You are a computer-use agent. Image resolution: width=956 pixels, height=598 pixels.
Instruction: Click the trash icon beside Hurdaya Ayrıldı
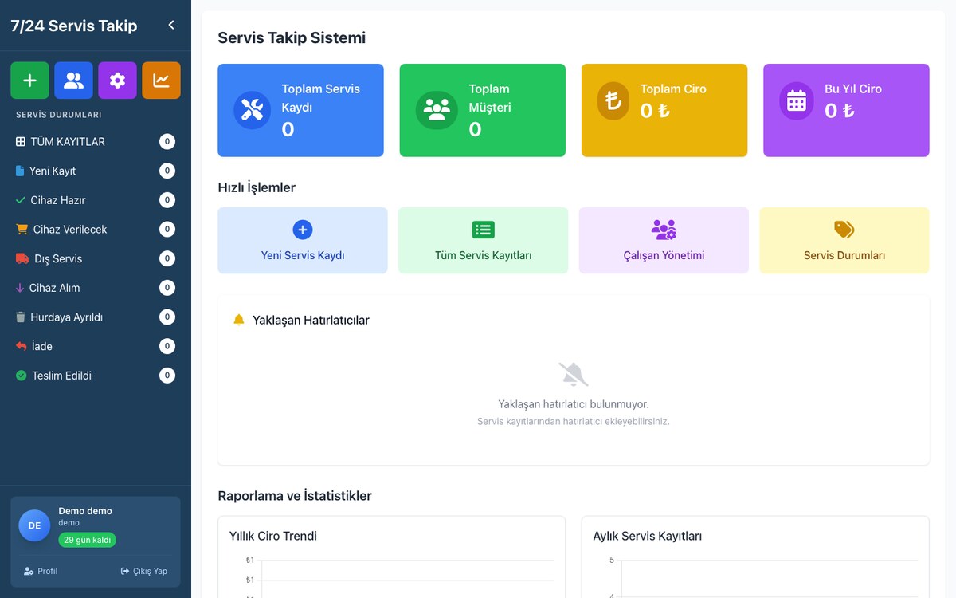(21, 317)
